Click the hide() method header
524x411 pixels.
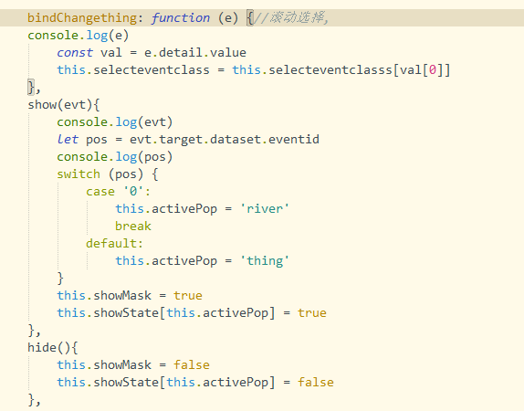coord(53,348)
